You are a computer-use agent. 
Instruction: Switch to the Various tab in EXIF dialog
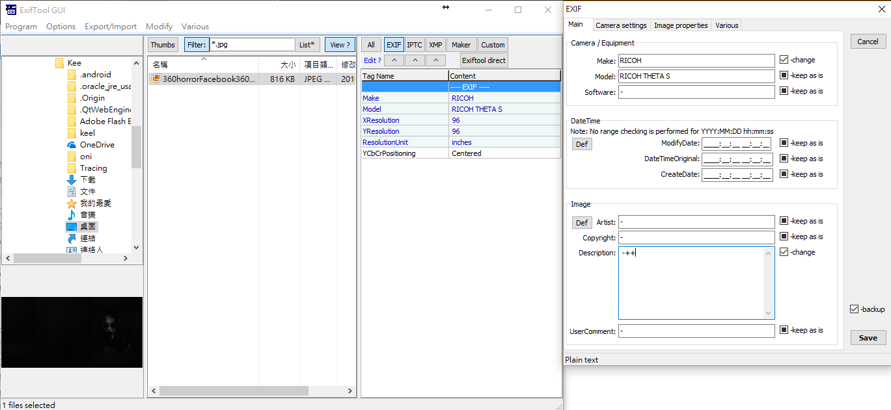click(x=727, y=25)
